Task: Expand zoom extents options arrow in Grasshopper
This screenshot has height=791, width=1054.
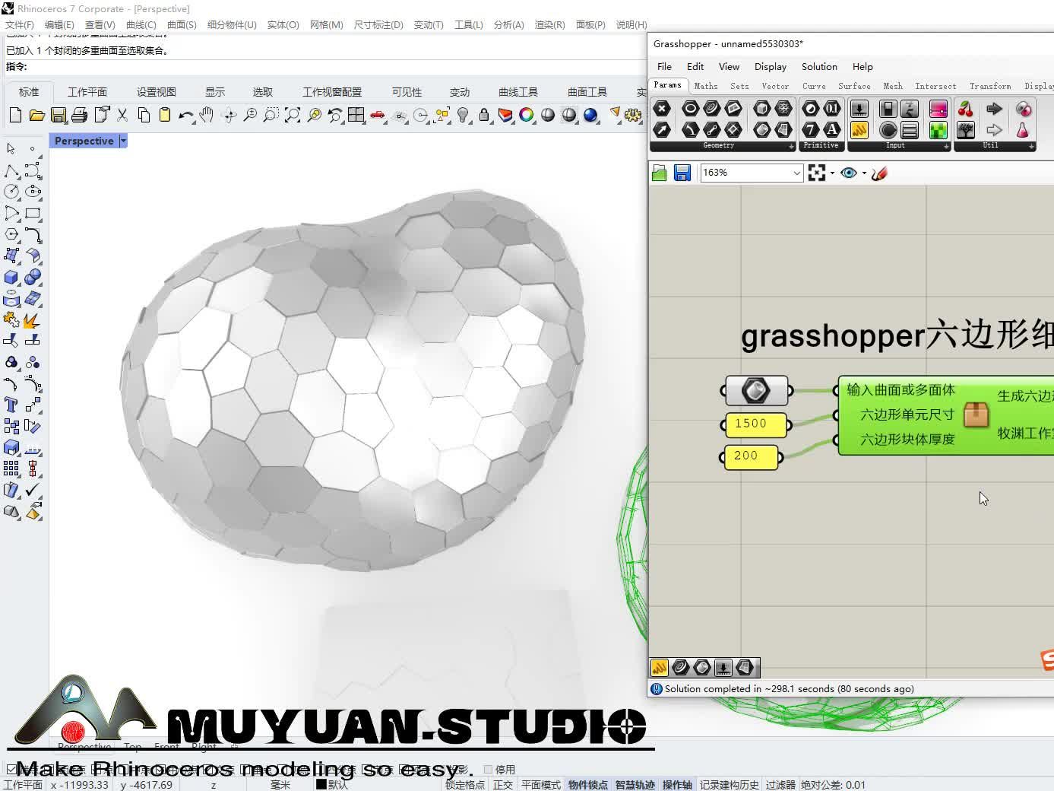Action: (x=832, y=173)
